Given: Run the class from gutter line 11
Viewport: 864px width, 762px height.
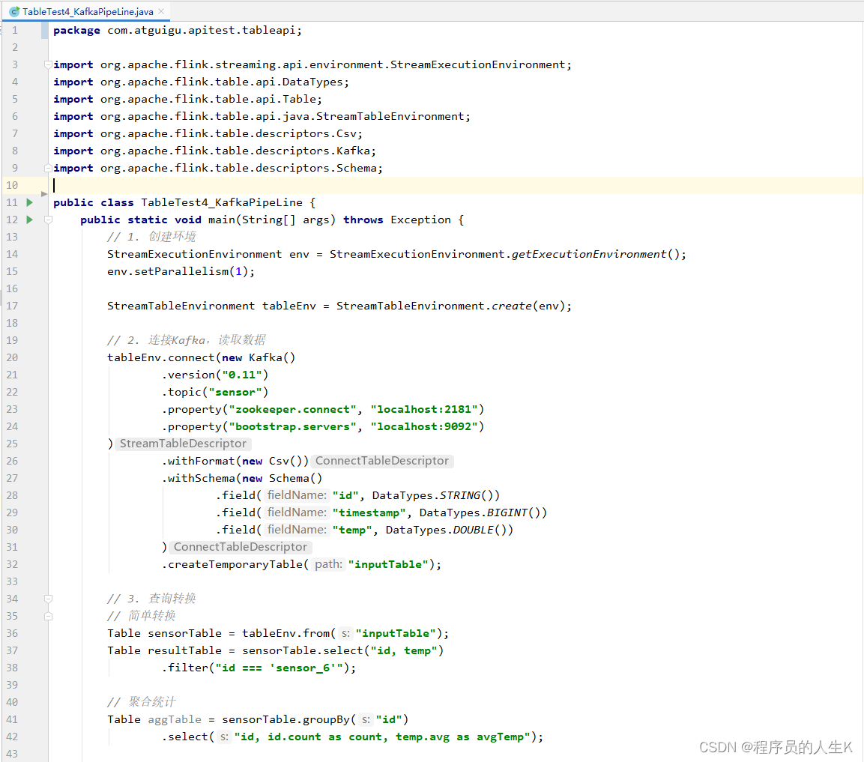Looking at the screenshot, I should [30, 202].
